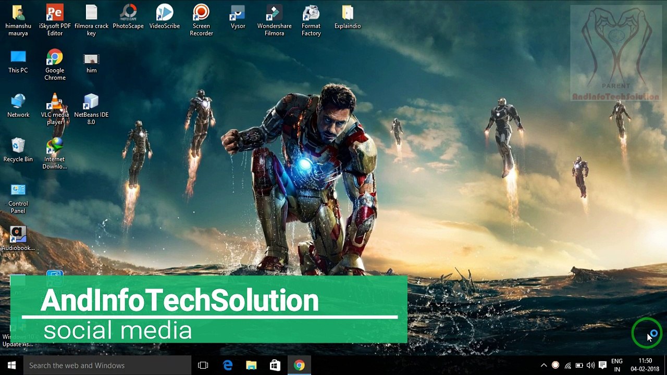Open the Windows Start menu
Screen dimensions: 667x375
coord(11,365)
